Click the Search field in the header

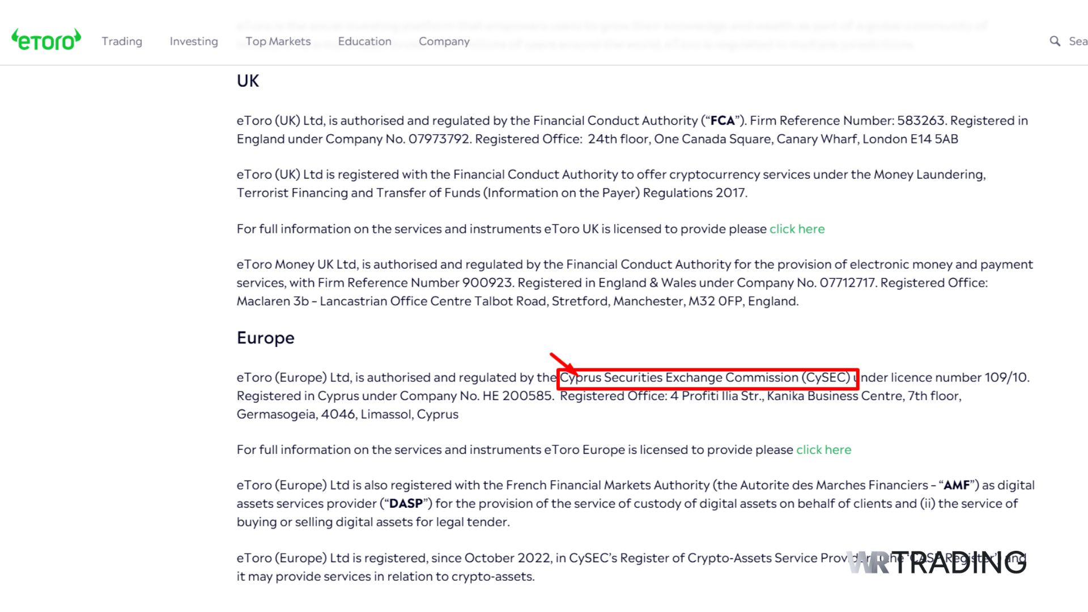[x=1078, y=41]
